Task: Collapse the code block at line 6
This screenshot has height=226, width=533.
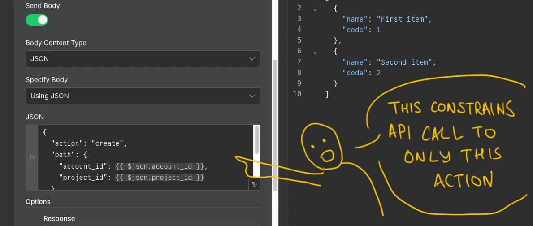Action: tap(315, 52)
